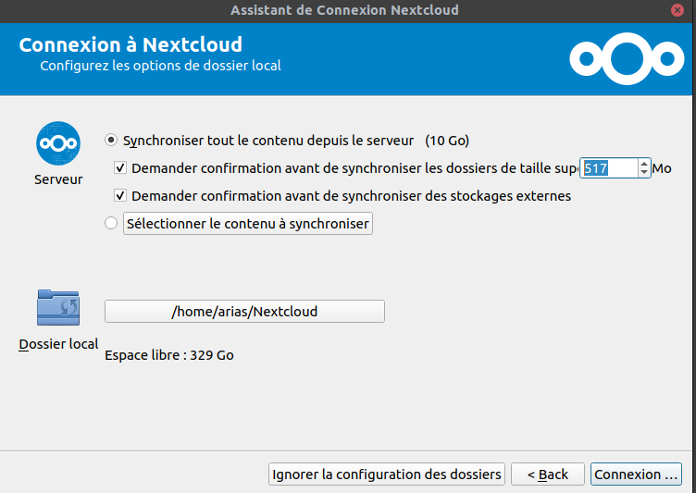
Task: Go back with the "< Back" button
Action: click(547, 475)
